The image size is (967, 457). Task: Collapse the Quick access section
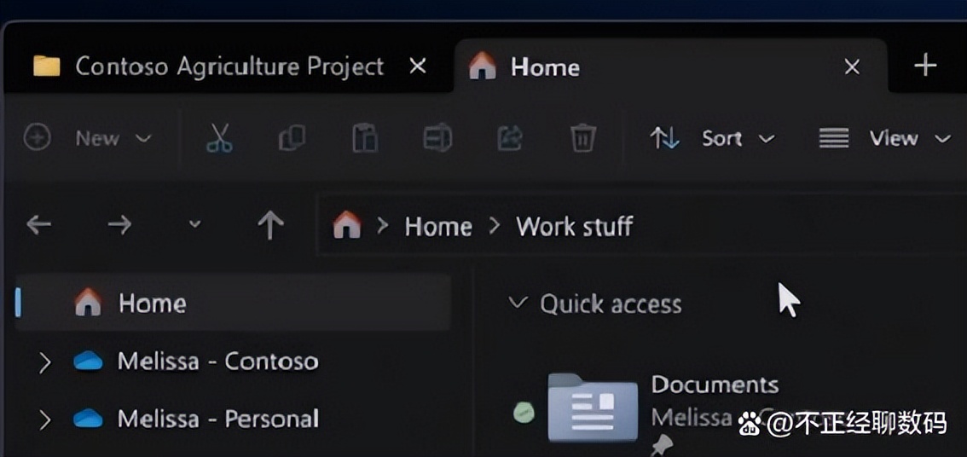click(x=518, y=303)
